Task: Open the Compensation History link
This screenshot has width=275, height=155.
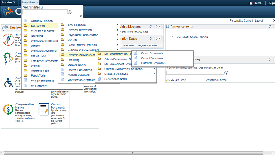Action: coord(24,106)
